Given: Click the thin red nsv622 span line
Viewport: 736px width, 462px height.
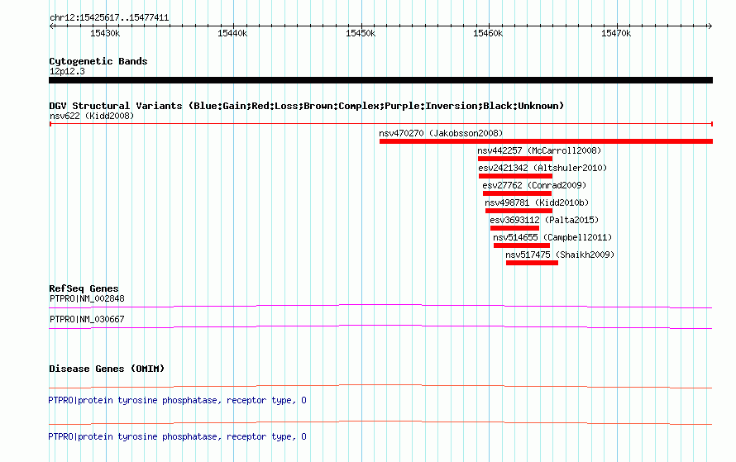Looking at the screenshot, I should coord(381,124).
